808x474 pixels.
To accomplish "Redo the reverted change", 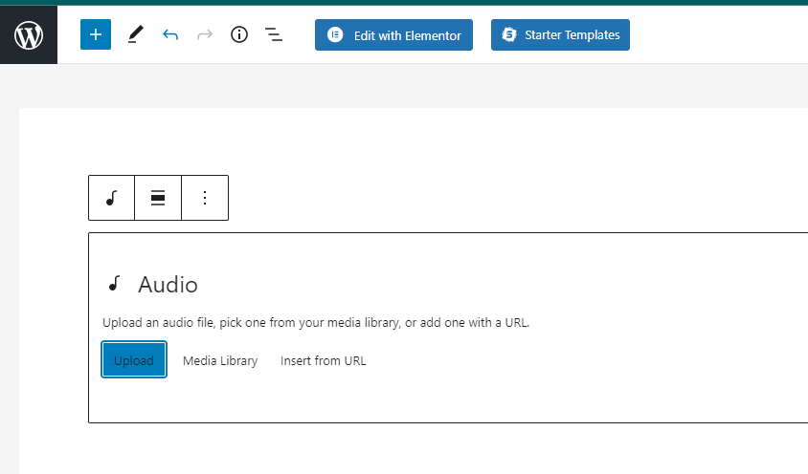I will click(x=205, y=34).
